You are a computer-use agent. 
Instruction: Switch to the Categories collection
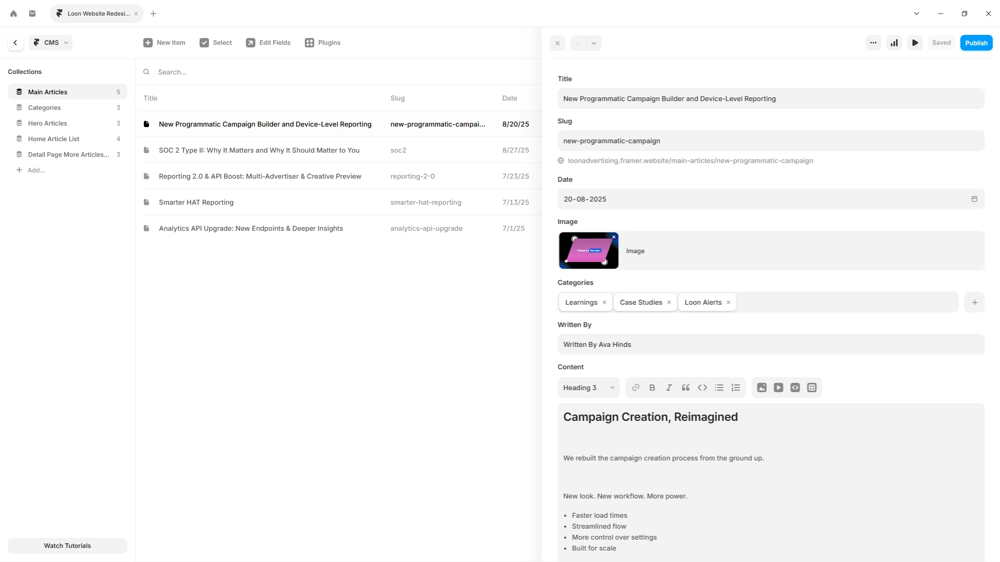click(x=44, y=107)
